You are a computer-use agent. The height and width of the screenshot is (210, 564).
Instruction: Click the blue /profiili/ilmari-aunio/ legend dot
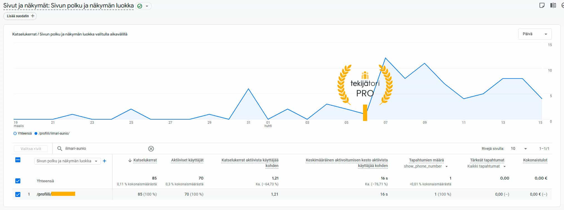point(36,133)
